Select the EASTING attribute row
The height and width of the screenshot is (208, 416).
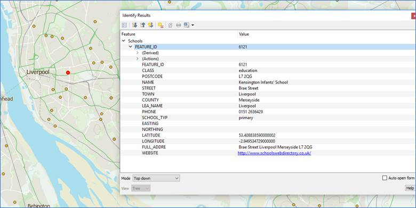pos(268,123)
